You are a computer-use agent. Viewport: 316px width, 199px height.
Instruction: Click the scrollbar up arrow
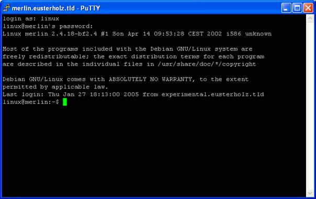[310, 19]
